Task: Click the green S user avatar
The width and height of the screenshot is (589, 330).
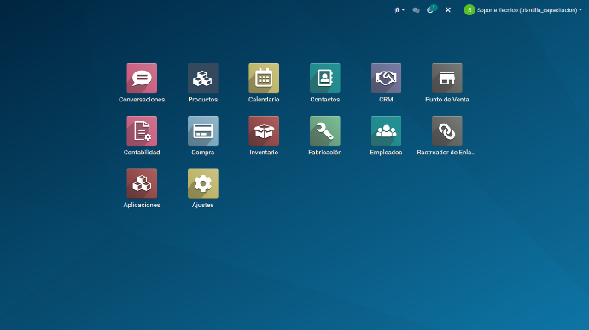Action: tap(469, 10)
